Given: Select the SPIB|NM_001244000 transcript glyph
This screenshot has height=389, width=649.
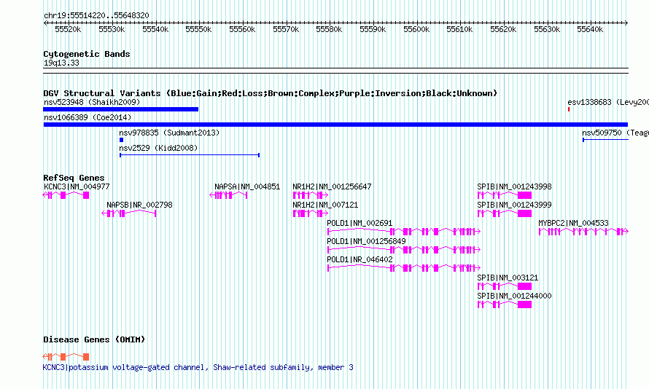Looking at the screenshot, I should tap(505, 304).
